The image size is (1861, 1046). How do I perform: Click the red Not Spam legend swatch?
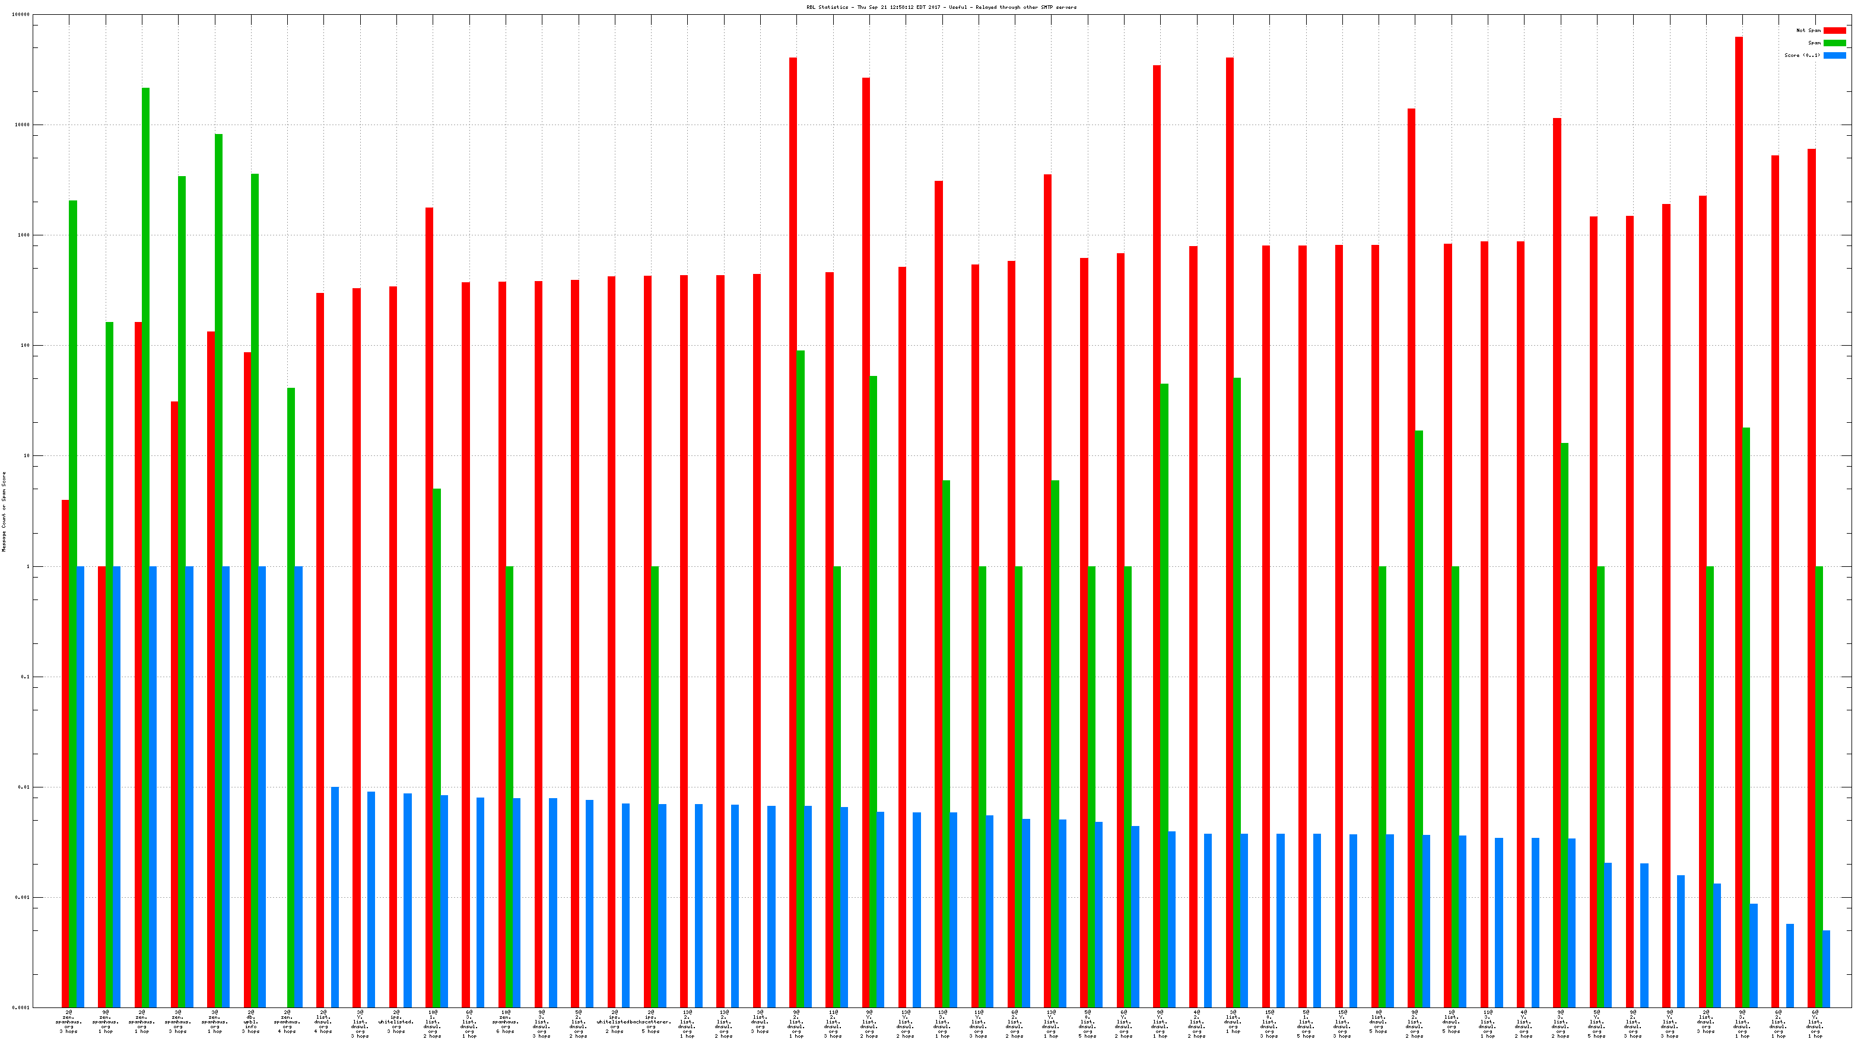[1834, 30]
